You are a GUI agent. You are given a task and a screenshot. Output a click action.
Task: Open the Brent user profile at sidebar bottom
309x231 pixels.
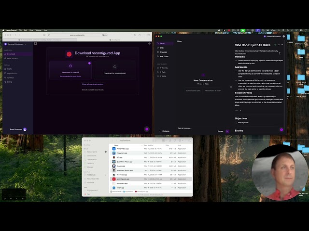point(18,129)
